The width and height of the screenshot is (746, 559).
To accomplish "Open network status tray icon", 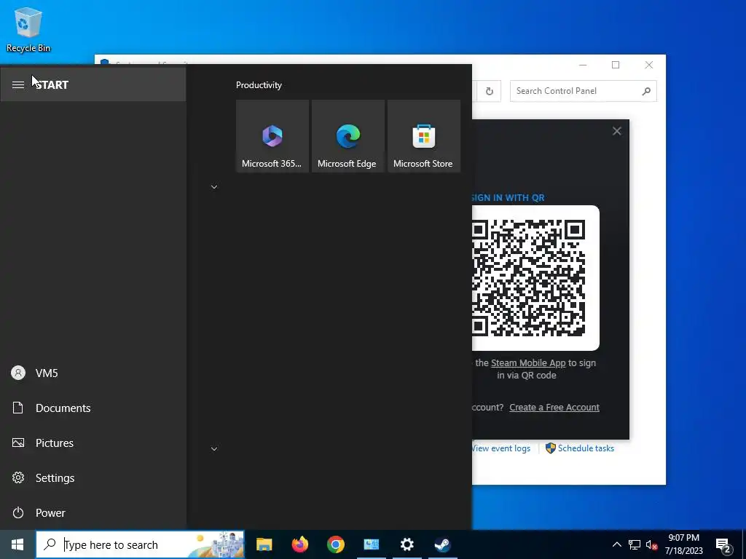I will pos(635,544).
